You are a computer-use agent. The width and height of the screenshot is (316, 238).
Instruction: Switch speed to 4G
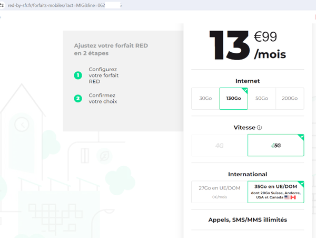219,146
